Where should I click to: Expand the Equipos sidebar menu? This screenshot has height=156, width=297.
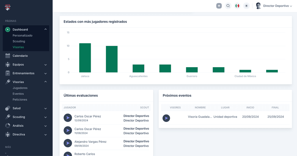coord(45,65)
